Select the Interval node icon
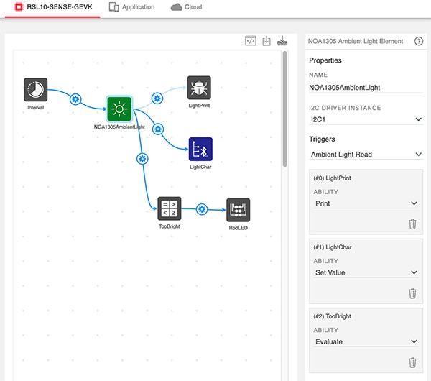Image resolution: width=431 pixels, height=381 pixels. click(x=35, y=89)
